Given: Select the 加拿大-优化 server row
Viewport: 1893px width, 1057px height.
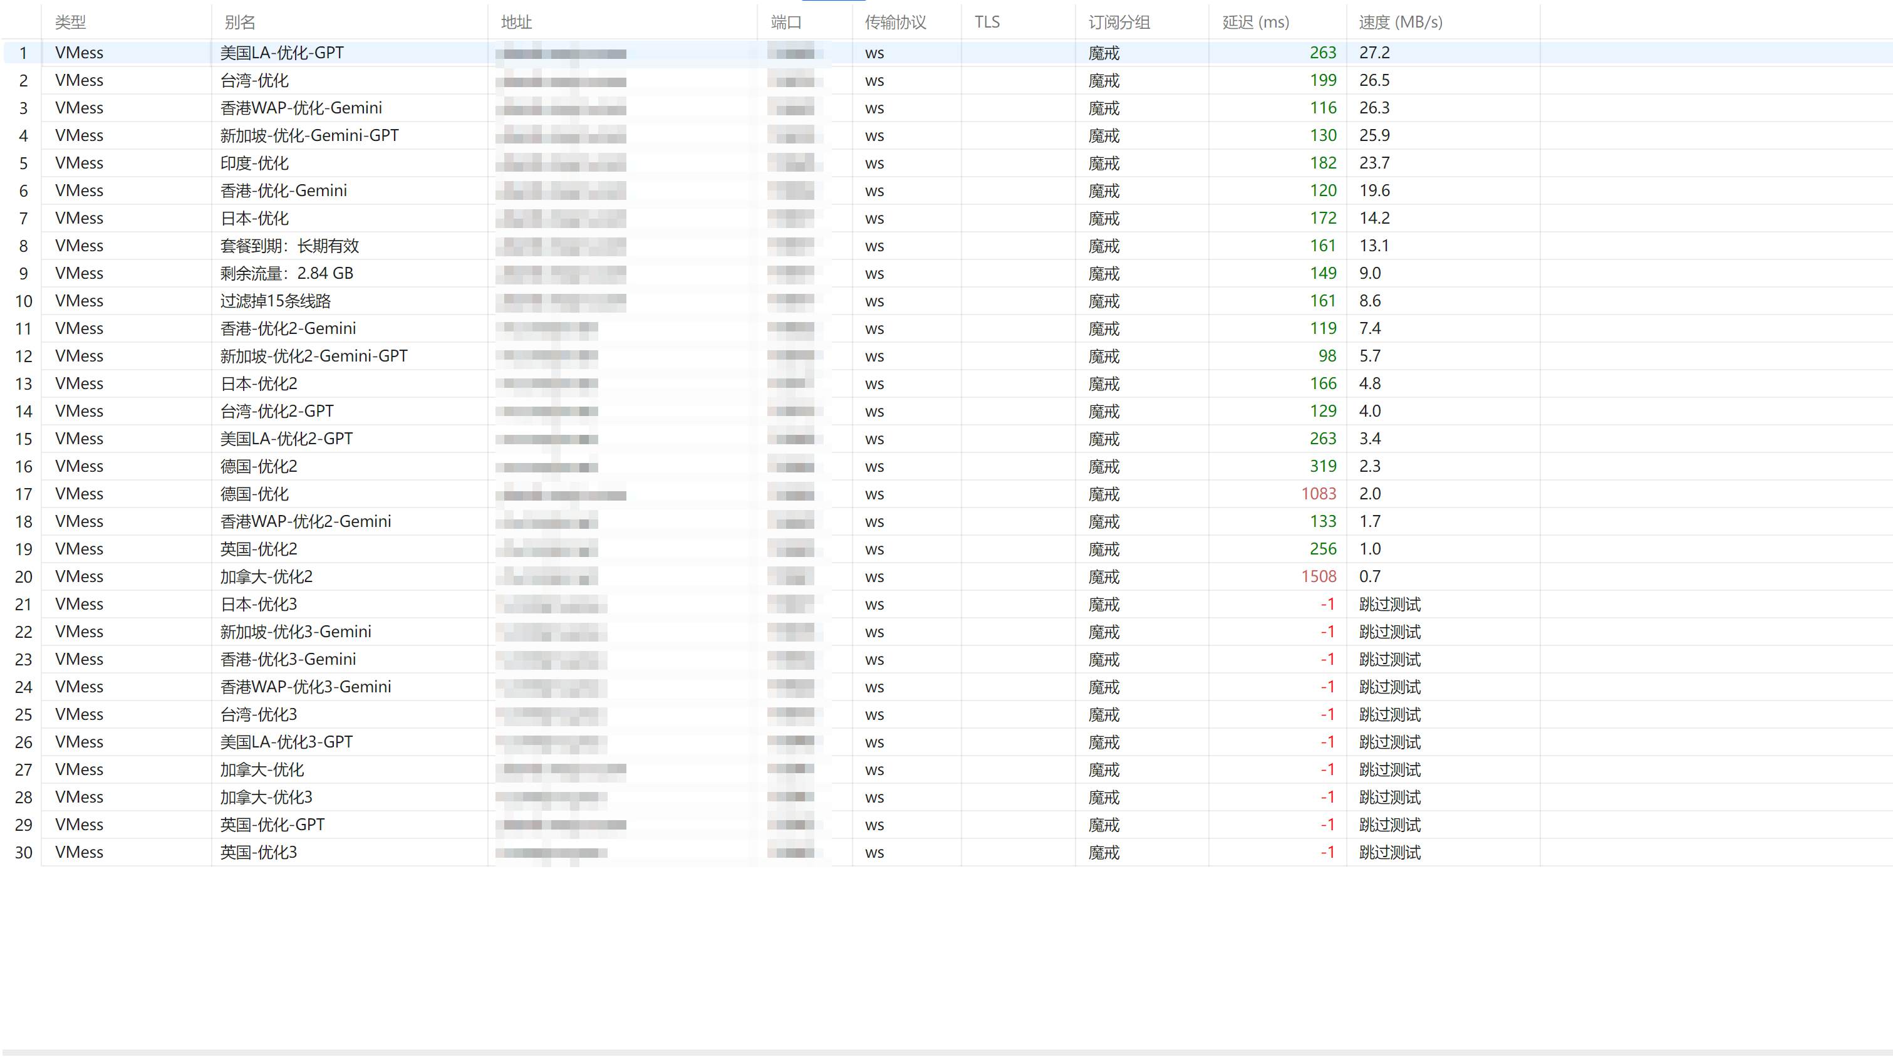Looking at the screenshot, I should [946, 769].
